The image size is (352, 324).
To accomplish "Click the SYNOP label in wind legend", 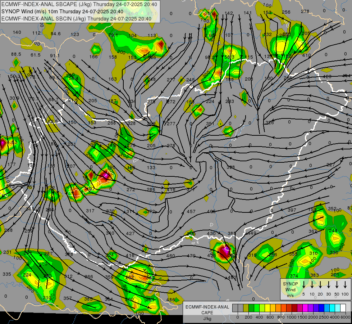I will pos(290,284).
